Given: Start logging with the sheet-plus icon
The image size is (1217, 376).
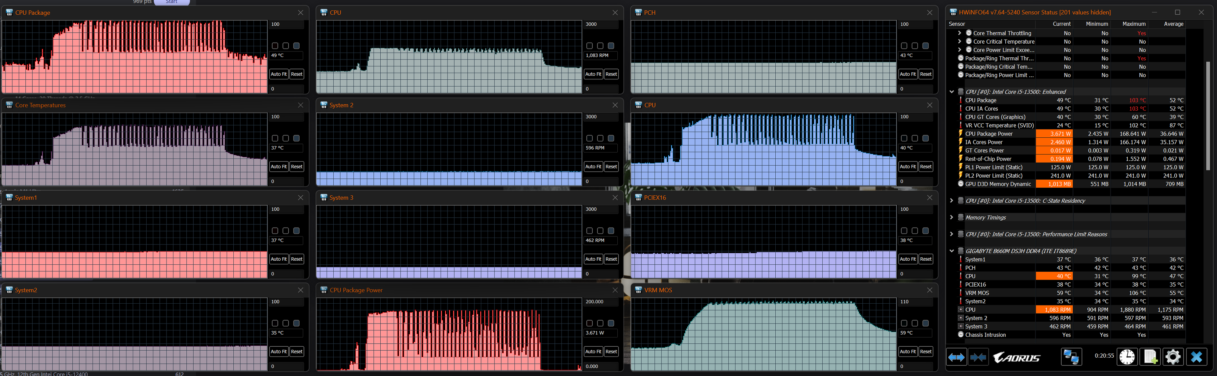Looking at the screenshot, I should tap(1150, 357).
